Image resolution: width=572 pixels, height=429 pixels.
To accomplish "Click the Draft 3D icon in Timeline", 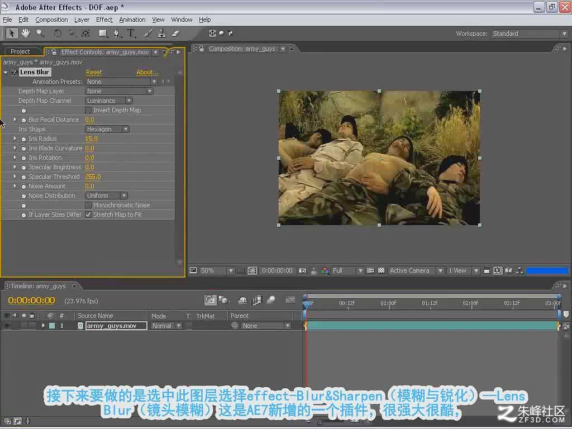I will click(x=223, y=300).
